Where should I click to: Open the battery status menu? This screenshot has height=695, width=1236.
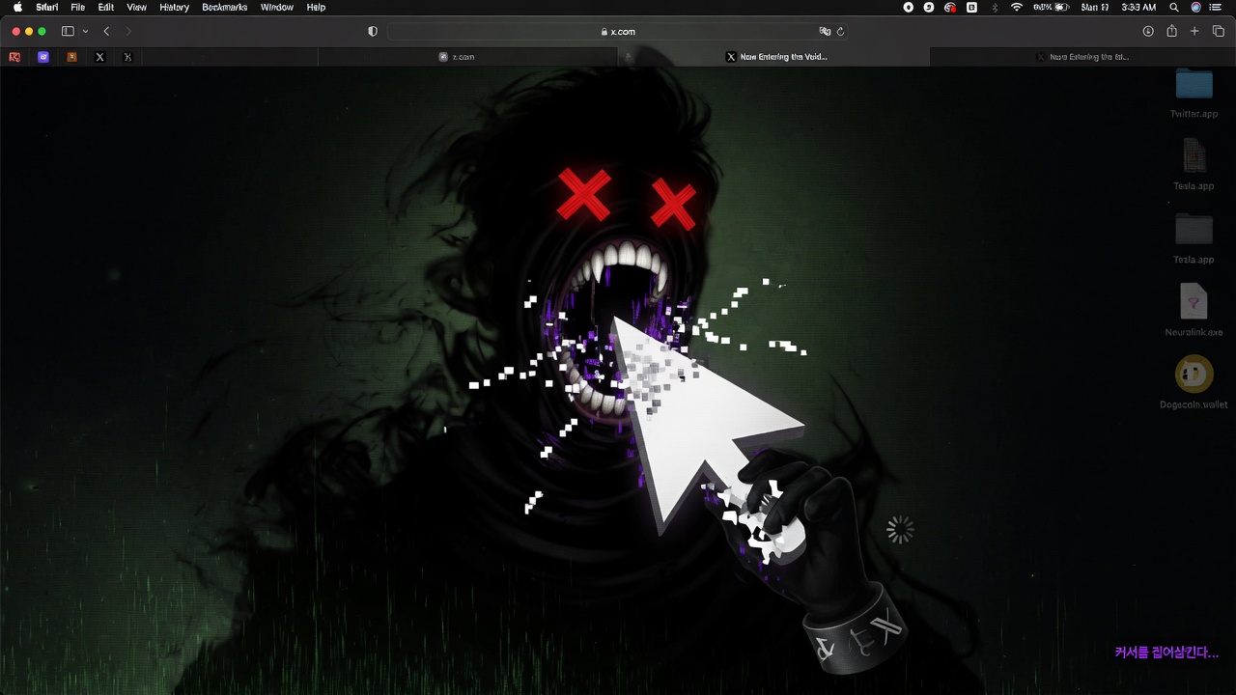(1052, 7)
